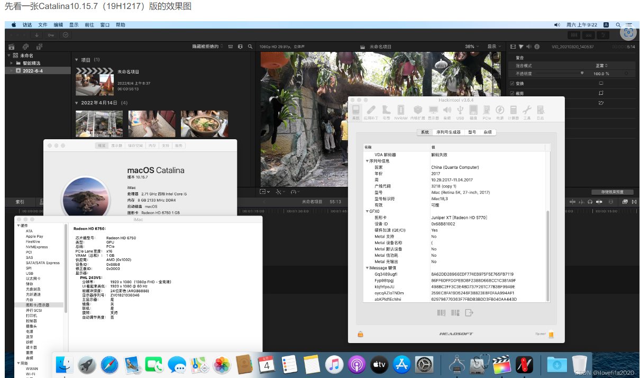
Task: Switch to the 序列号生成器 tab
Action: pos(448,132)
